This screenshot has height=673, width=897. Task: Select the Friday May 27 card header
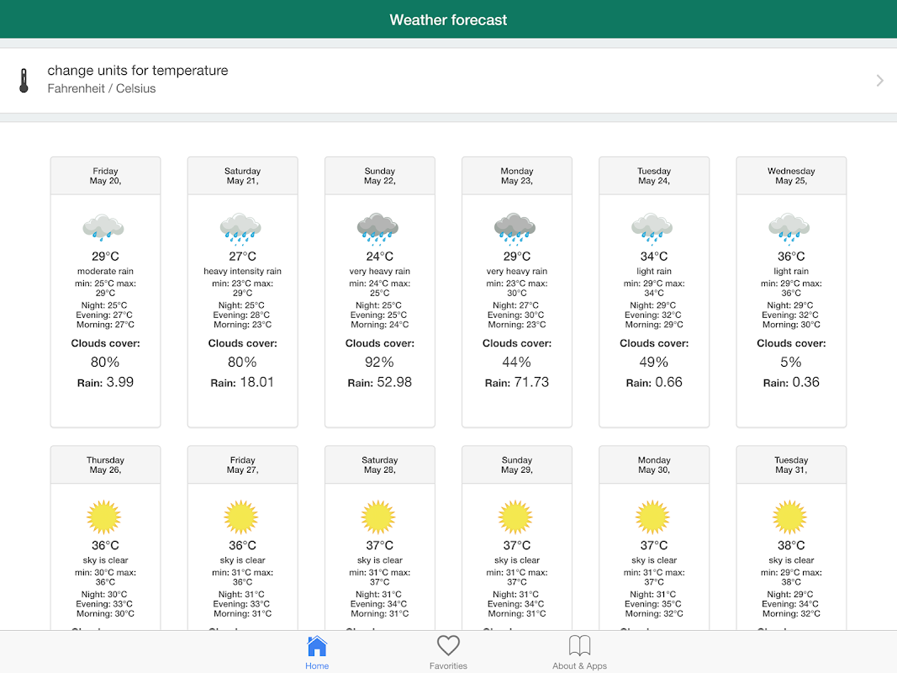pos(243,464)
